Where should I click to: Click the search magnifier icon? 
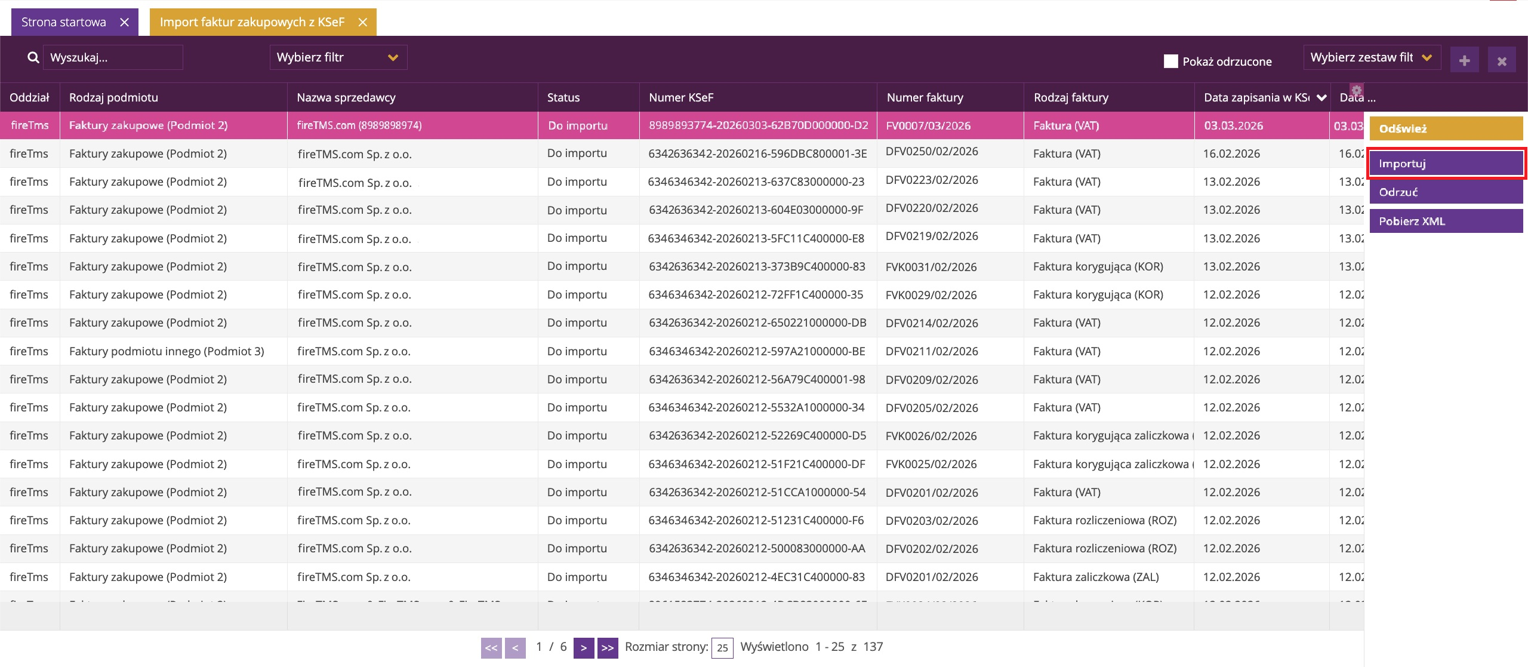click(x=33, y=57)
